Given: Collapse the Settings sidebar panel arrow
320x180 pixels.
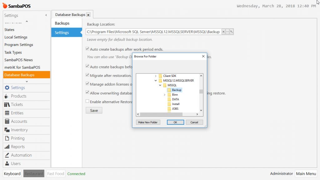Looking at the screenshot, I should tap(46, 15).
